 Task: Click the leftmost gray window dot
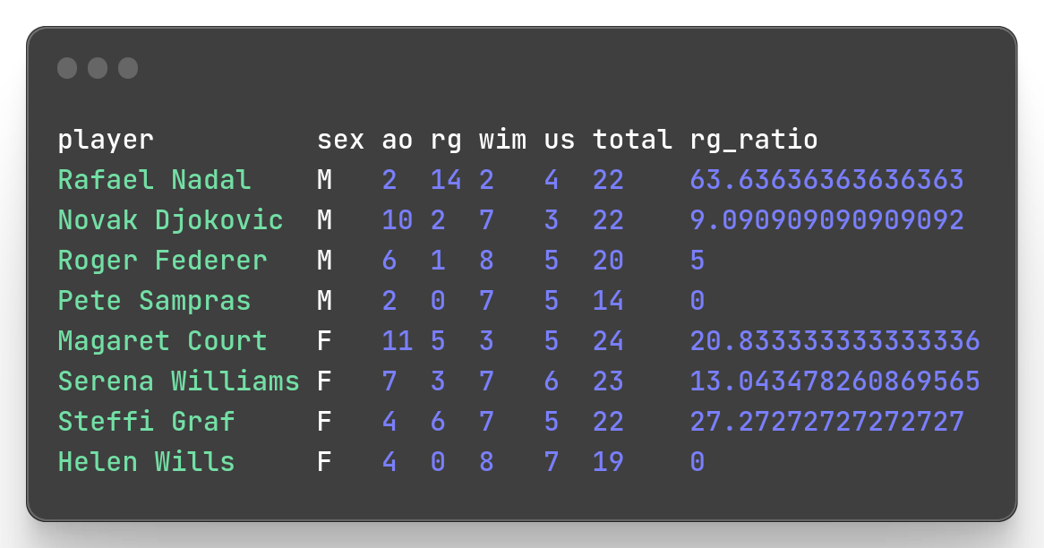click(67, 68)
